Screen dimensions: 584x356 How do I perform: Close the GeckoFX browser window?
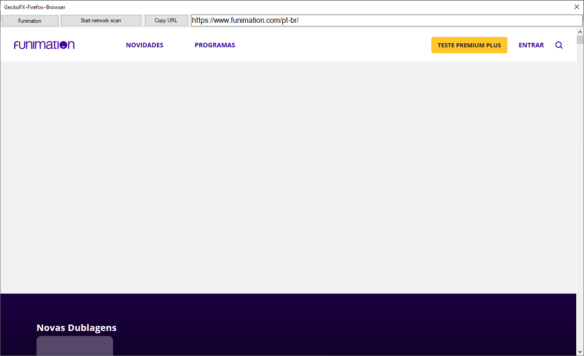[576, 7]
